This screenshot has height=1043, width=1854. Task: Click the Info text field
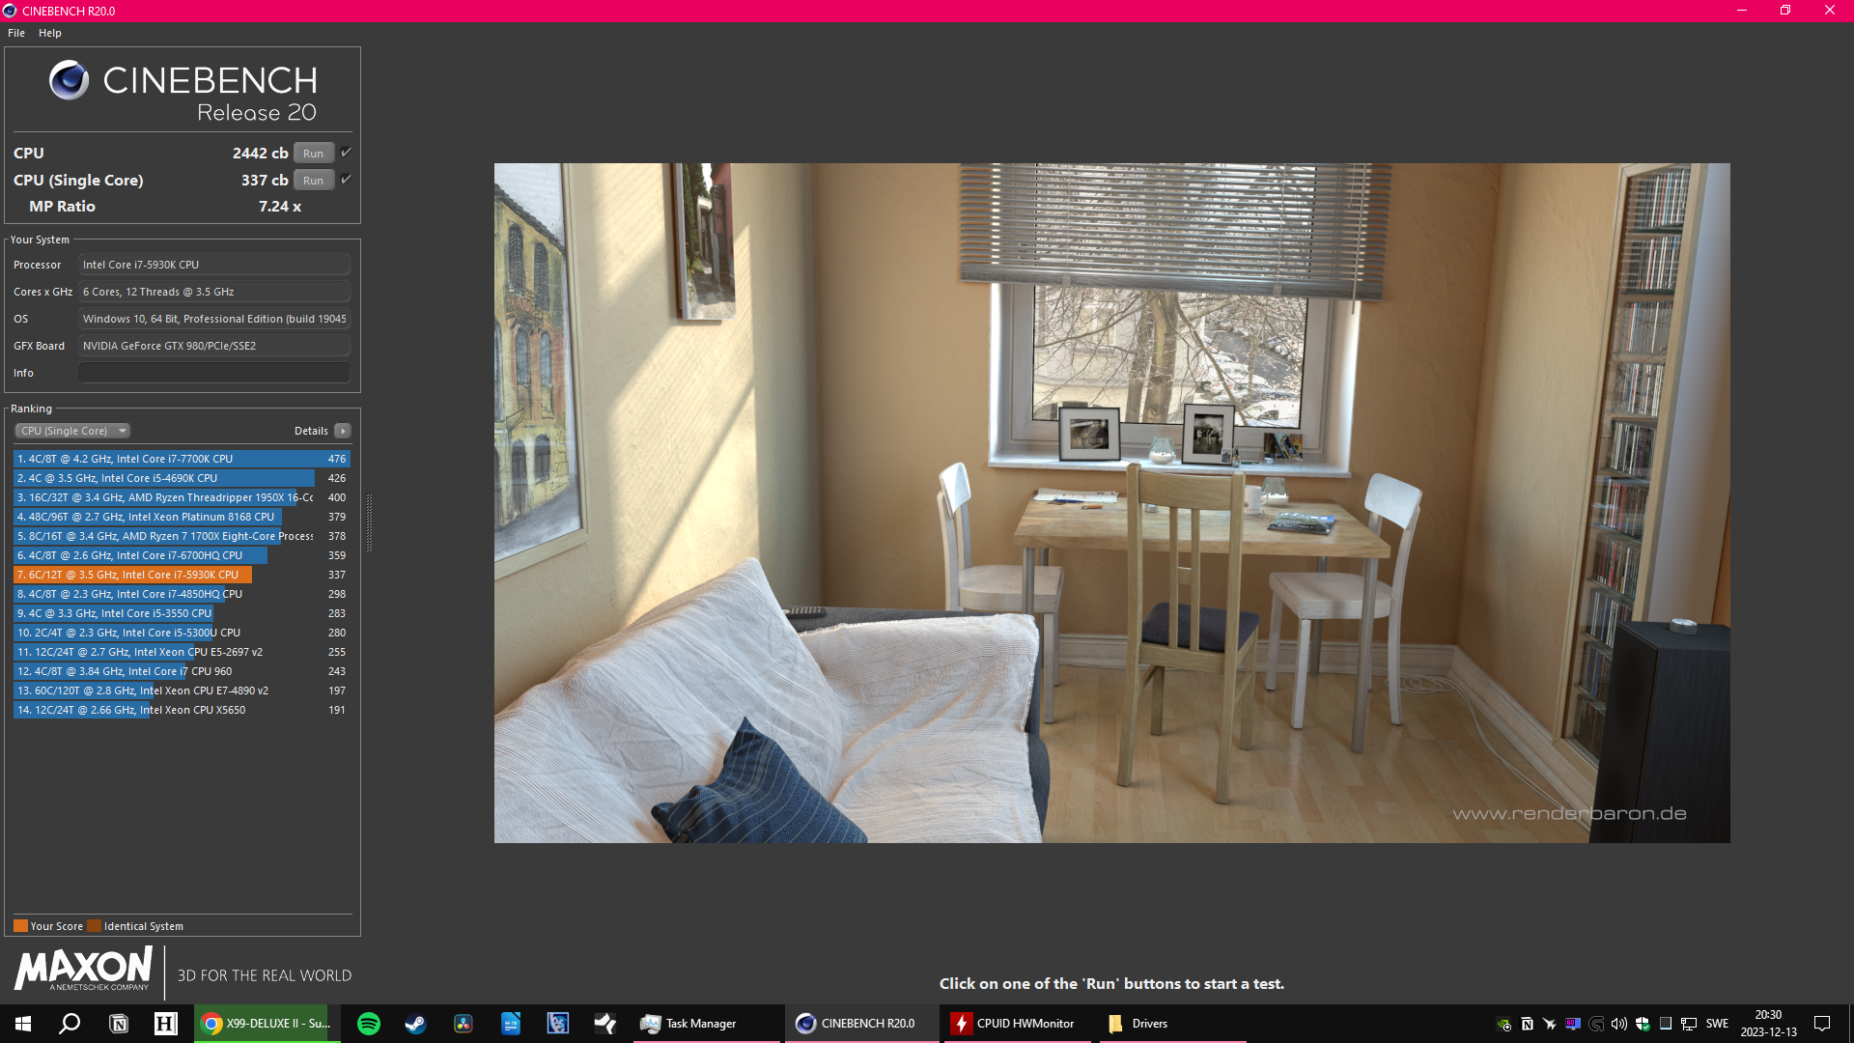[214, 373]
